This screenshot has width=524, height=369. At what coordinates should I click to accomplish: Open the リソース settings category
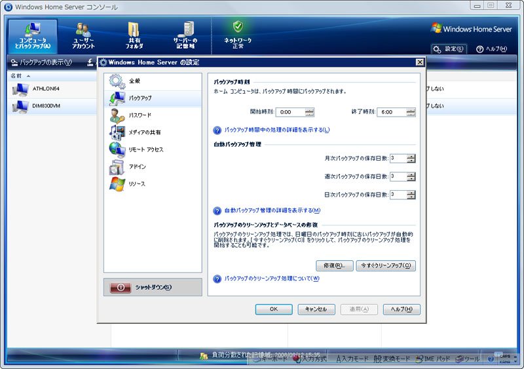153,184
